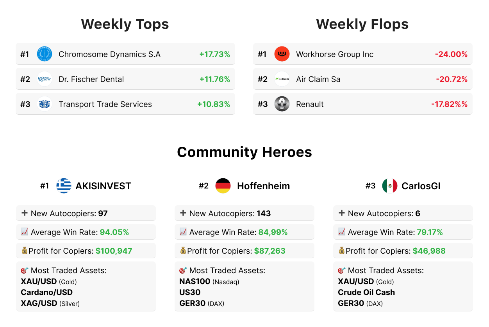This screenshot has height=327, width=489.
Task: Click the Workhorse Group Inc logo
Action: [x=282, y=54]
